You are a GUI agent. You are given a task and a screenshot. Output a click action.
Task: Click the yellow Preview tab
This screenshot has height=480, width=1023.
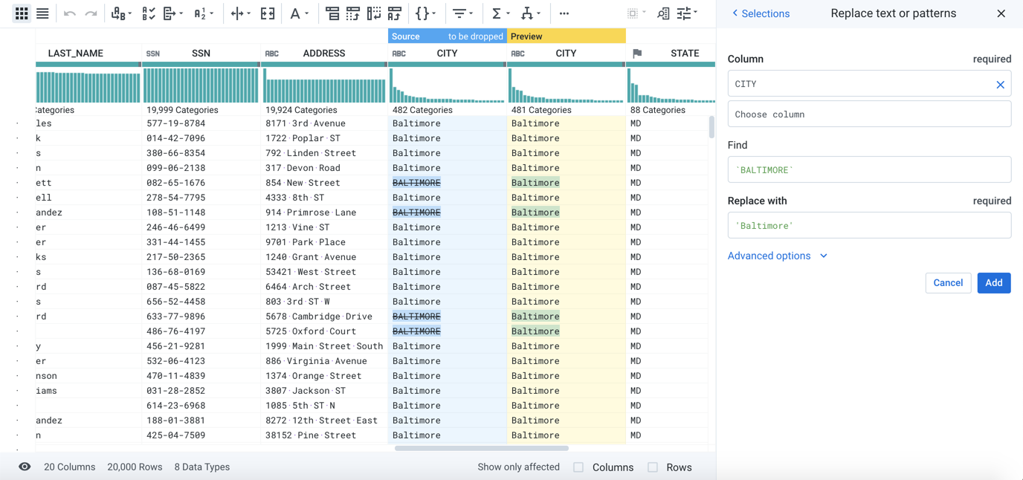(x=566, y=36)
